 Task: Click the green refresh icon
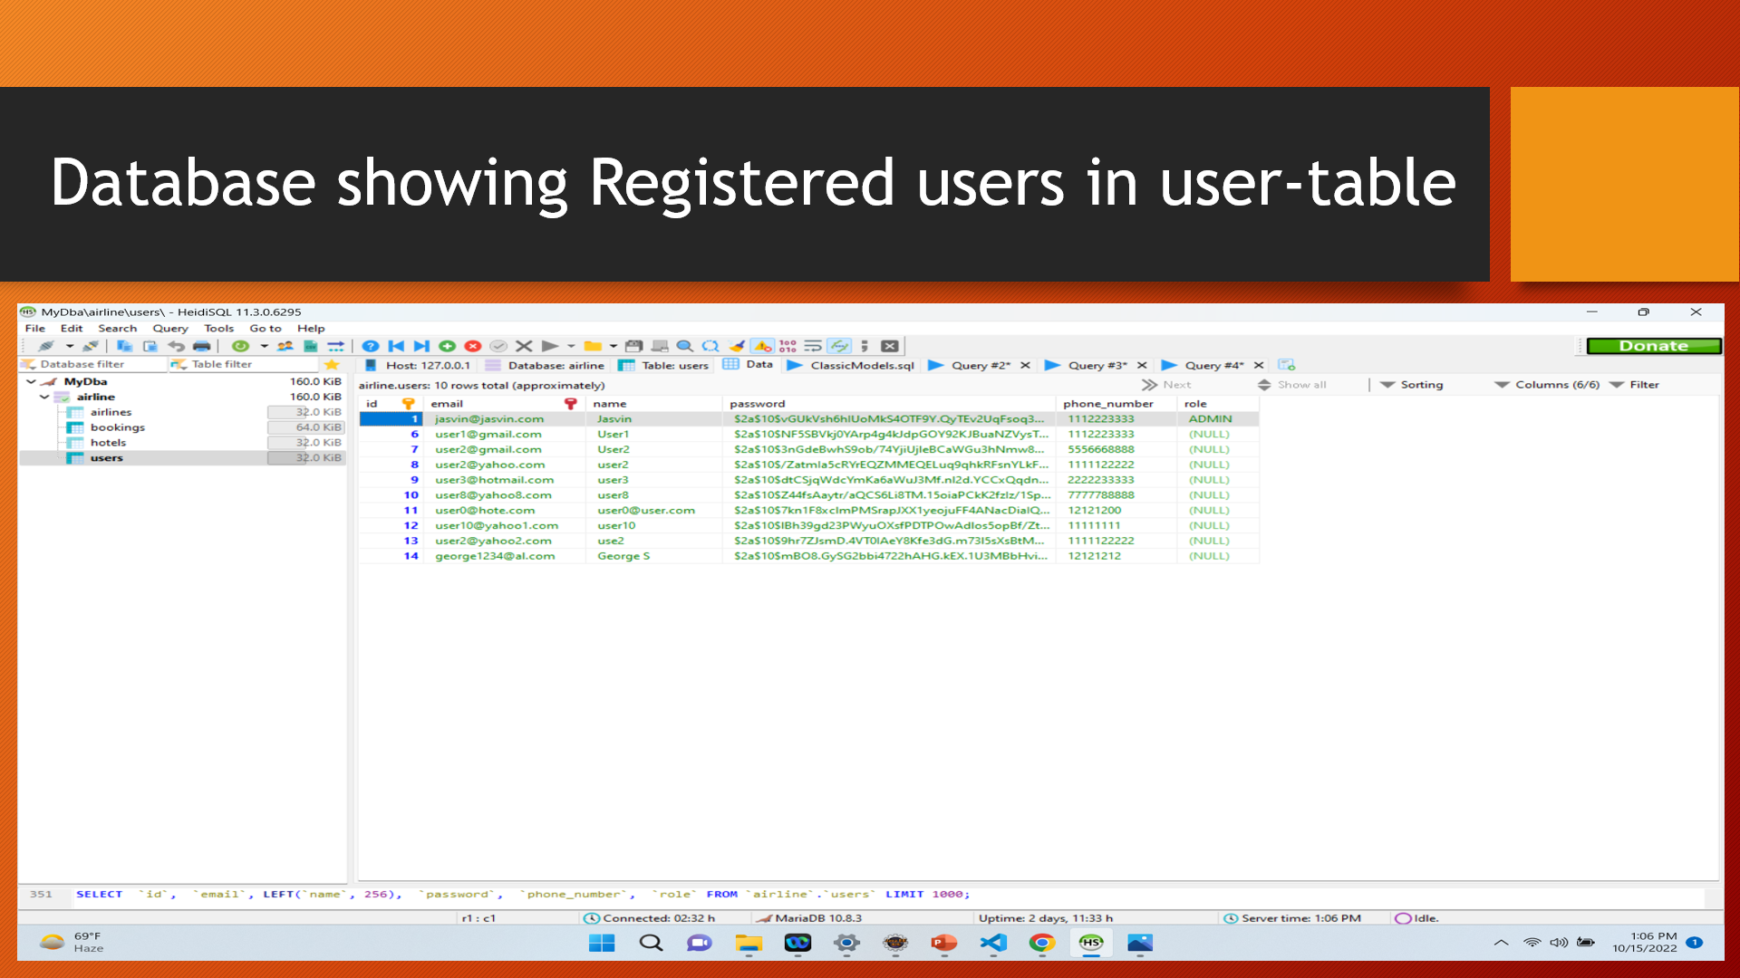(240, 346)
